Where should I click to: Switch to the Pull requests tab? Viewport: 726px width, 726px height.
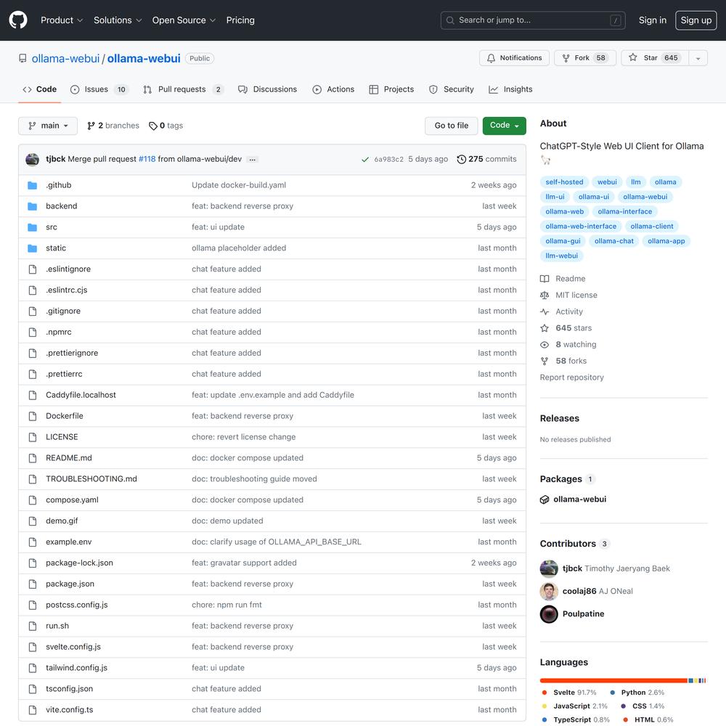(x=183, y=89)
